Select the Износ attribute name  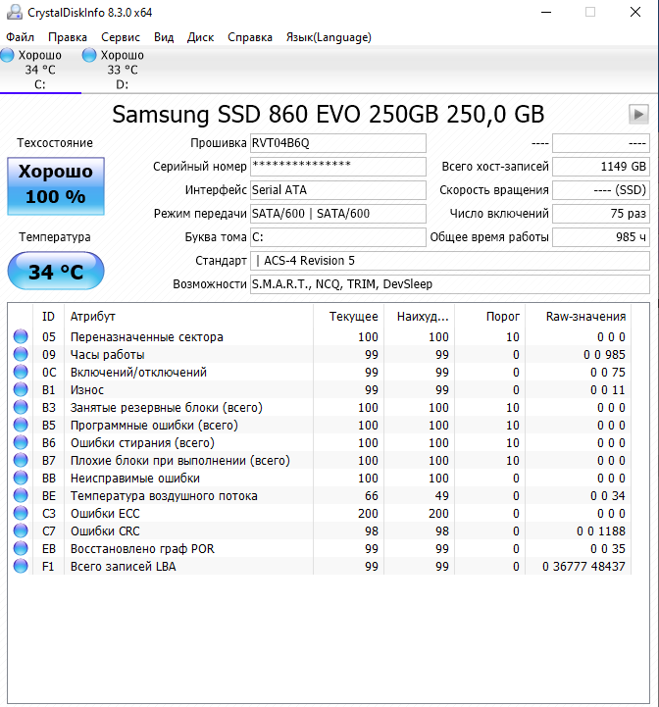pyautogui.click(x=87, y=389)
